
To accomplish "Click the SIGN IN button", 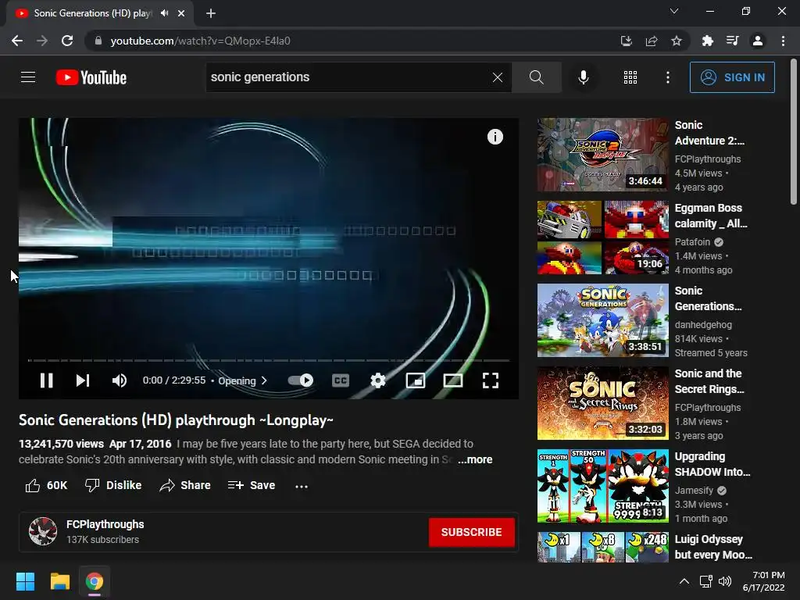I will (x=732, y=77).
